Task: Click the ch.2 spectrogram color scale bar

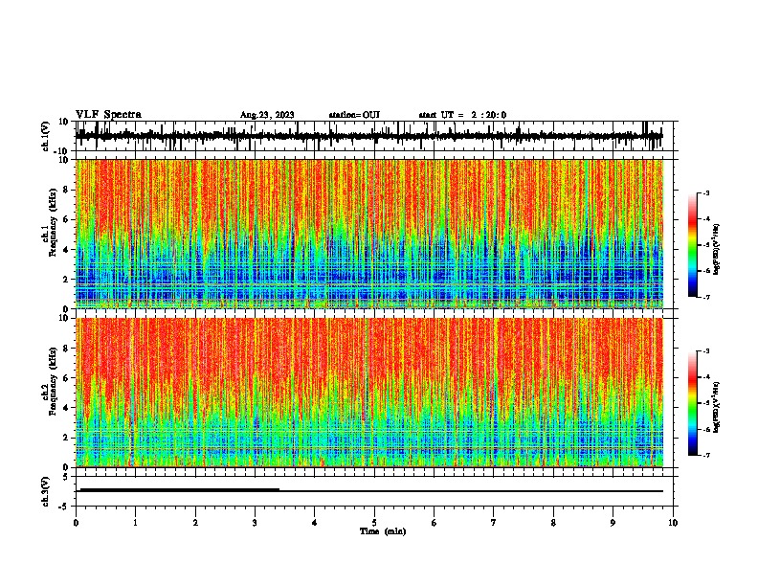Action: pos(693,403)
